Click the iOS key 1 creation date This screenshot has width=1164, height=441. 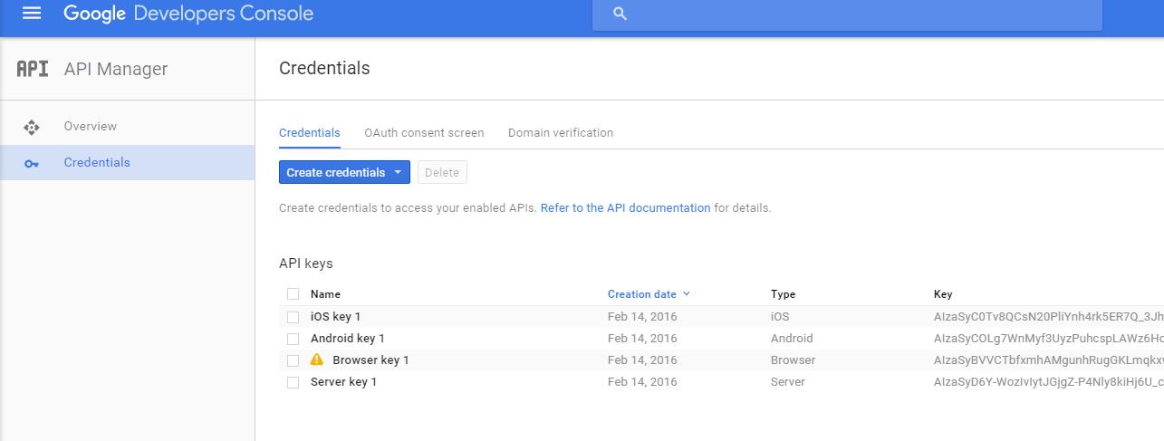click(x=642, y=317)
